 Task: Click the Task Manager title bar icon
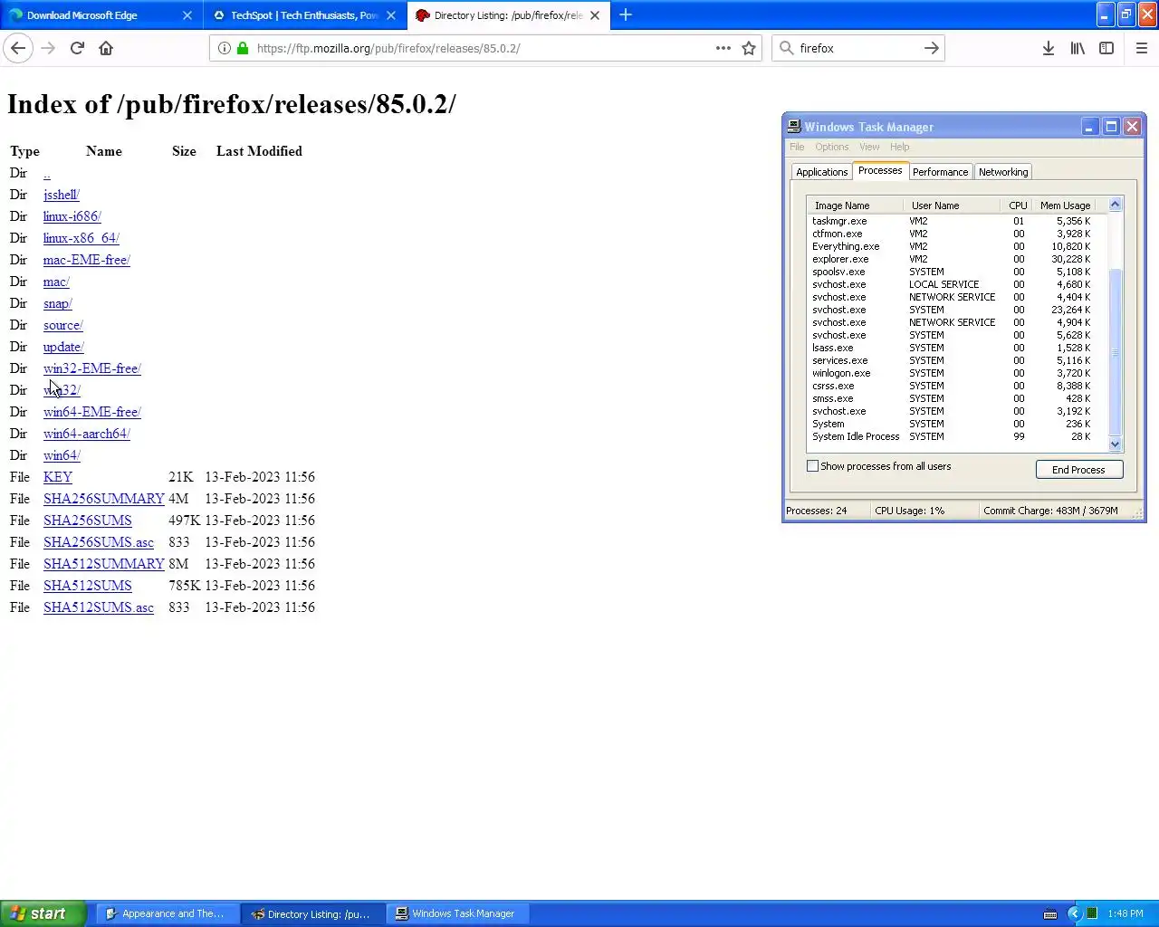[794, 127]
